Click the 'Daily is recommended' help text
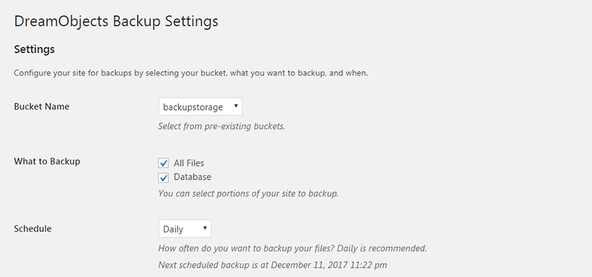Screen dimensions: 592x277 (x=293, y=249)
